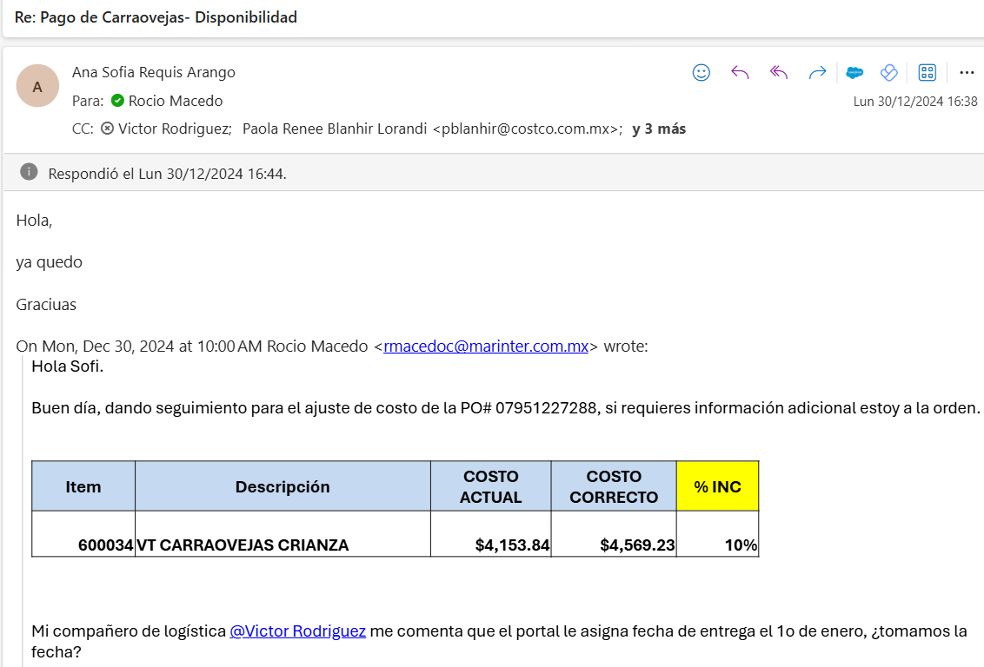
Task: Click the @Victor Rodriguez mention link
Action: click(297, 631)
